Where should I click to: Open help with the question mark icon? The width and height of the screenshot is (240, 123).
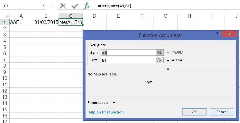click(x=217, y=34)
